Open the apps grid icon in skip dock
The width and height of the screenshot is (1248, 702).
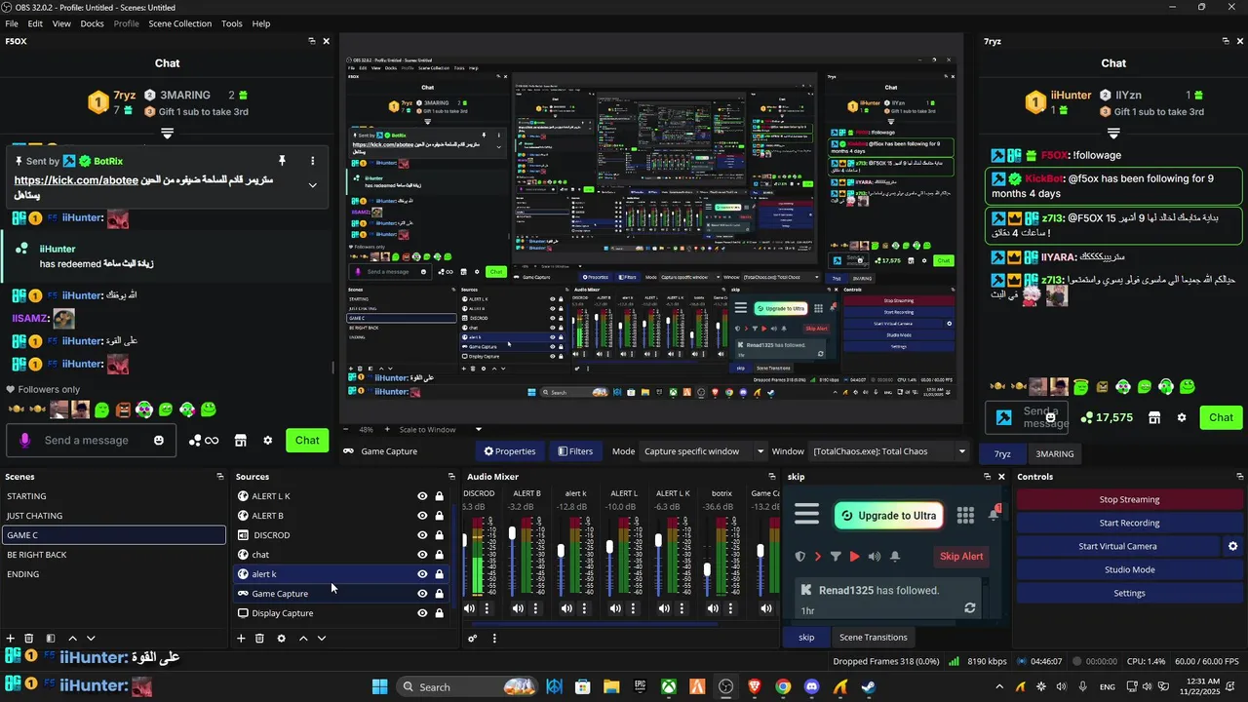click(965, 516)
